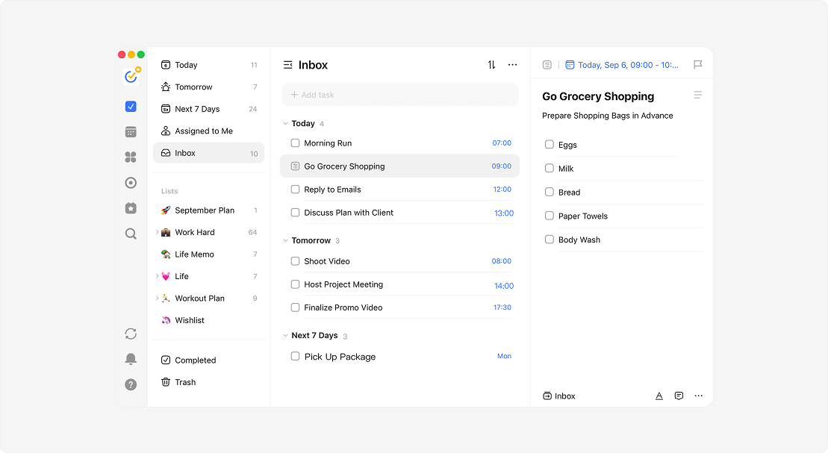Select the Go Grocery Shopping task row
This screenshot has width=828, height=453.
coord(399,166)
